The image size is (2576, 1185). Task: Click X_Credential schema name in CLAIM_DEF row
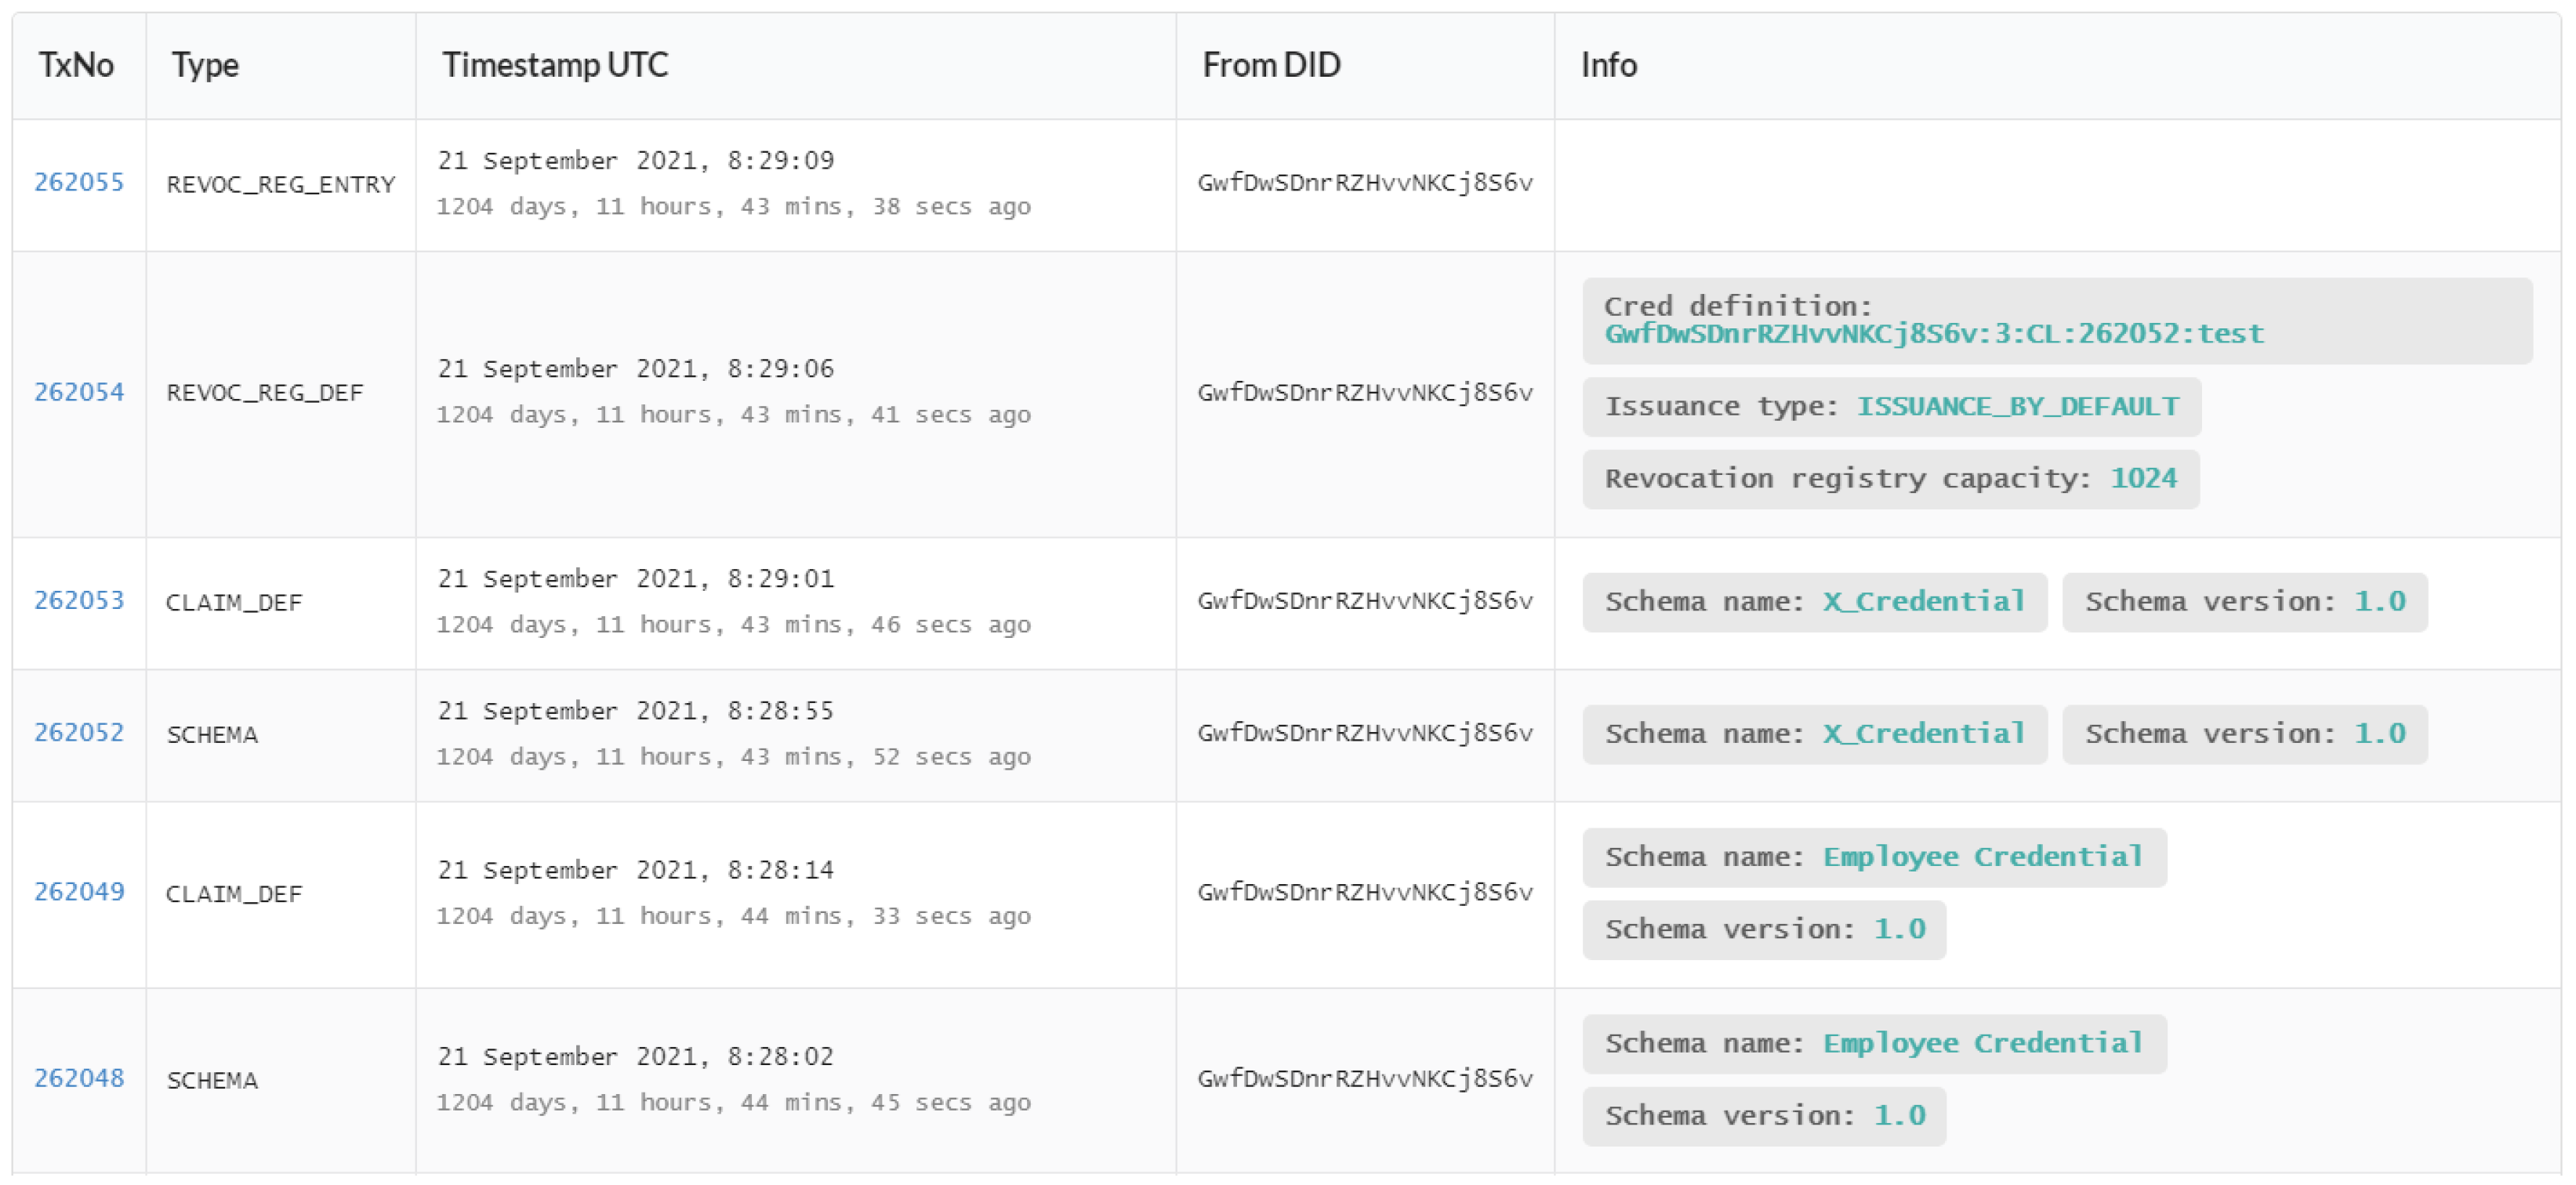(1923, 602)
